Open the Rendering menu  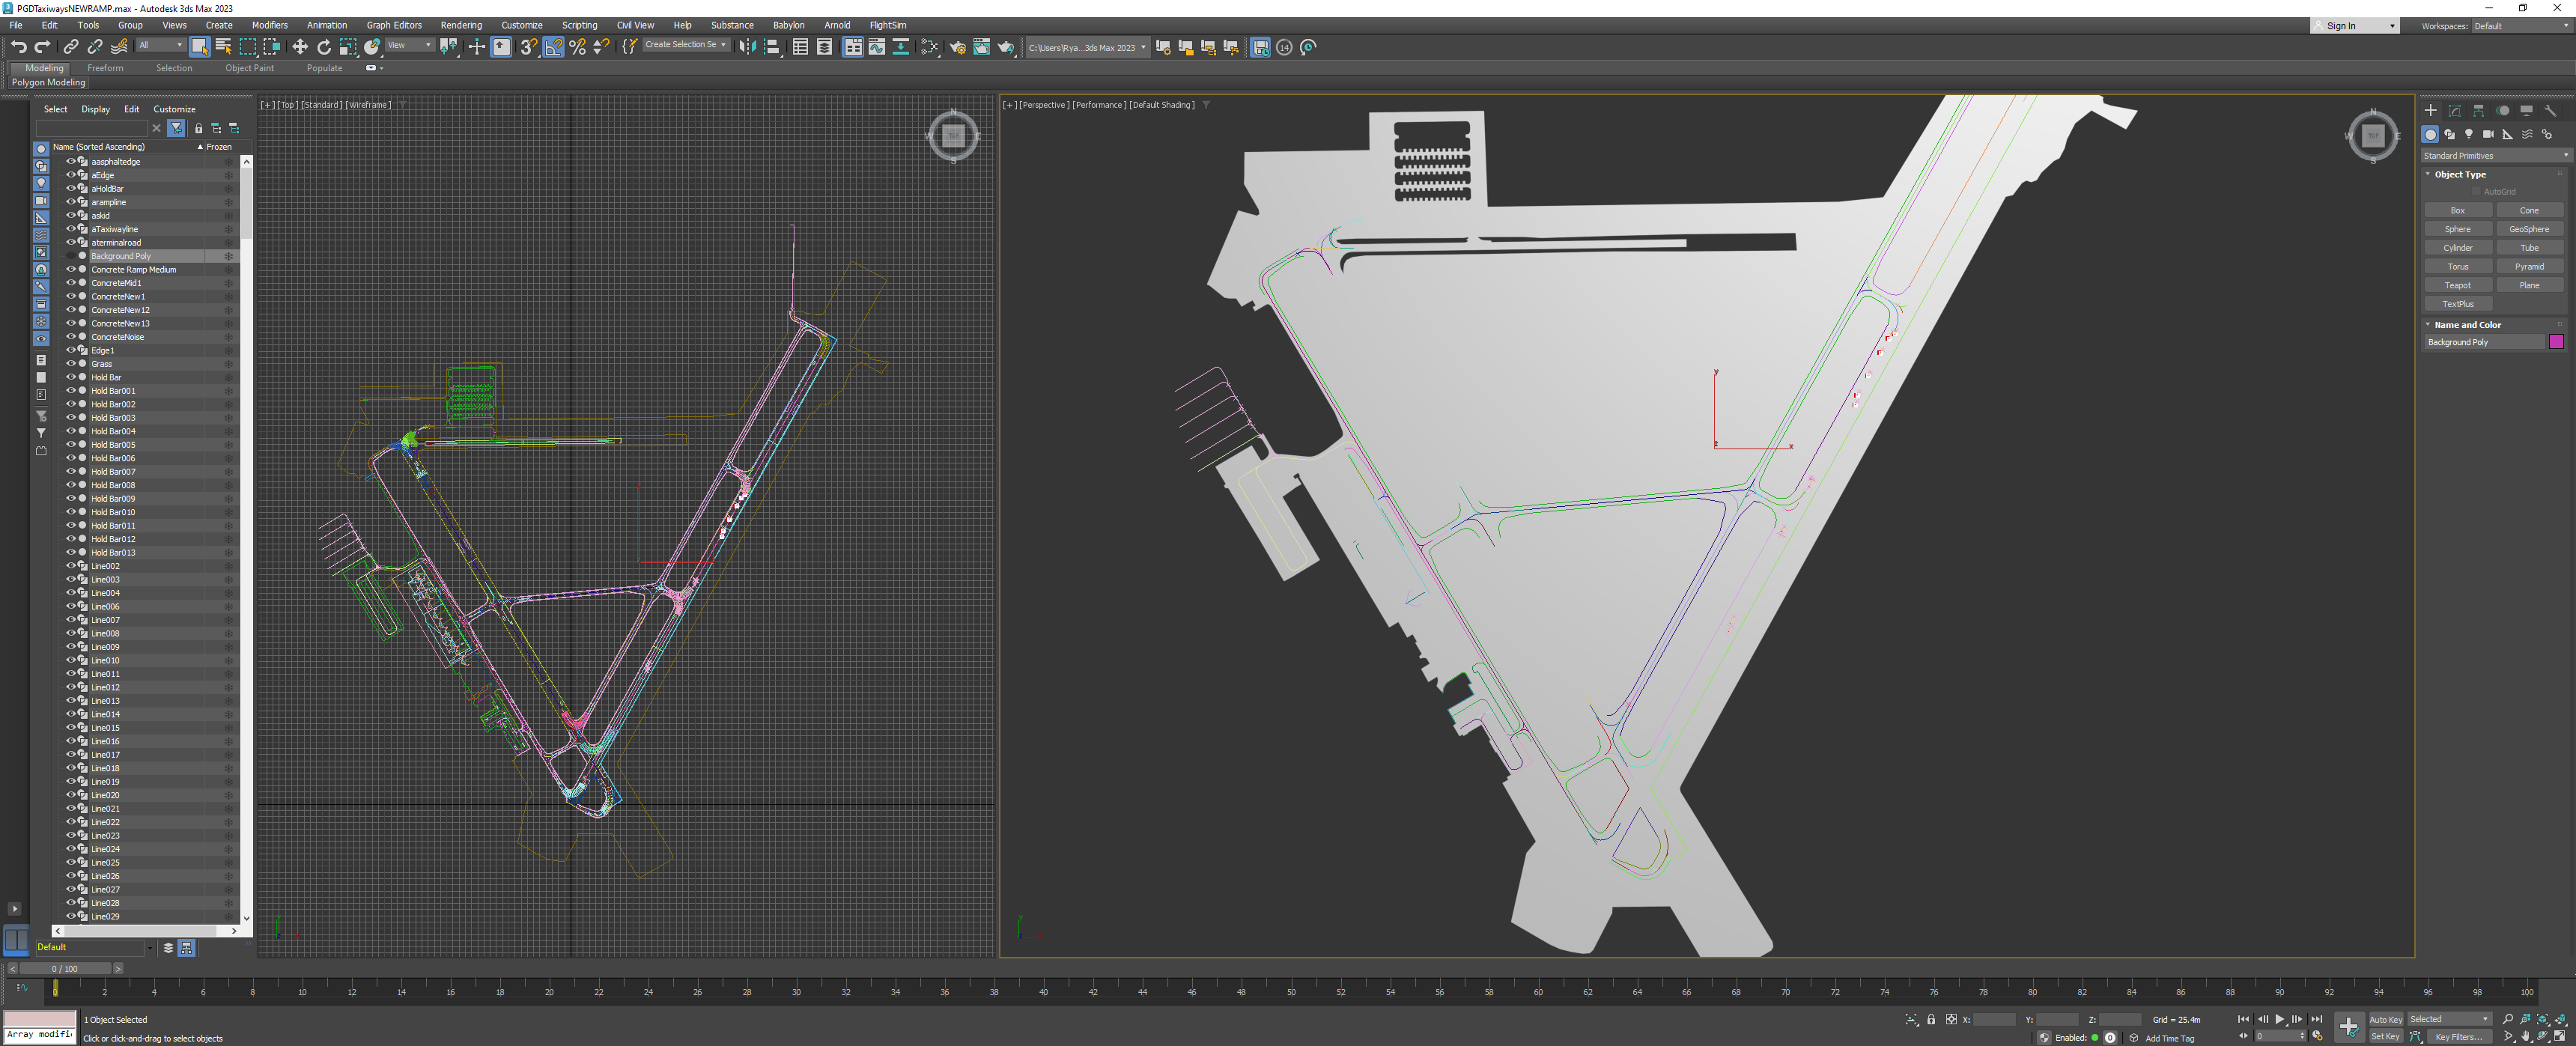point(461,25)
